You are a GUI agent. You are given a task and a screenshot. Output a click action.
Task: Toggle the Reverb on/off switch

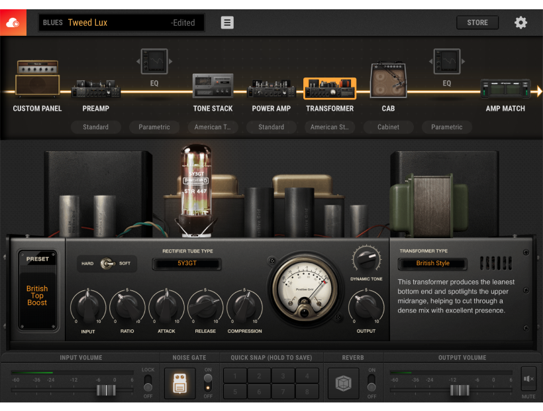371,382
